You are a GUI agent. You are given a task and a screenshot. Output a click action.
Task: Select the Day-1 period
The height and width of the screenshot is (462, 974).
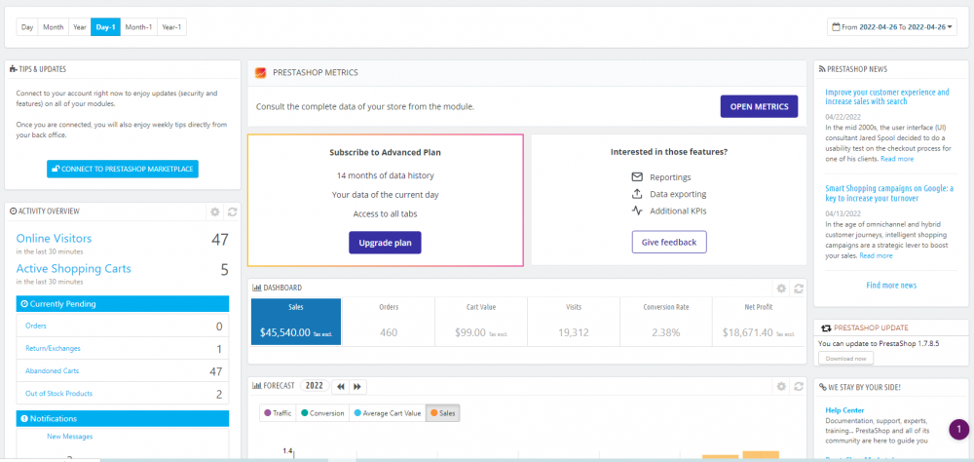tap(105, 27)
